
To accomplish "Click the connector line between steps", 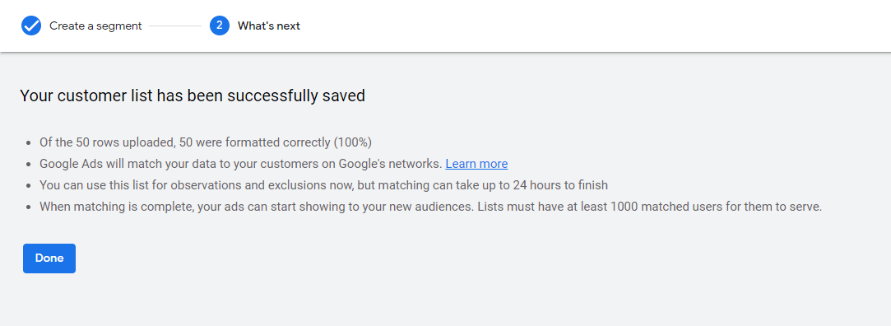I will tap(175, 26).
